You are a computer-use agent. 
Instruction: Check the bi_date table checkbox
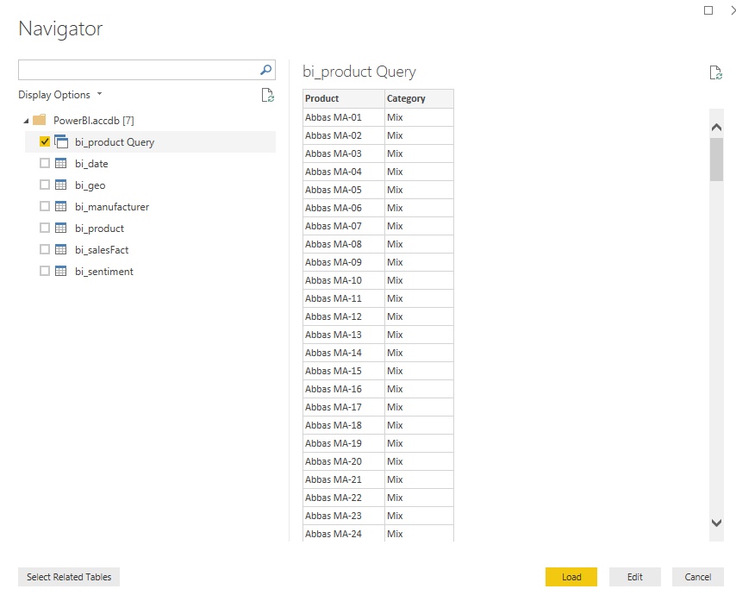tap(45, 163)
